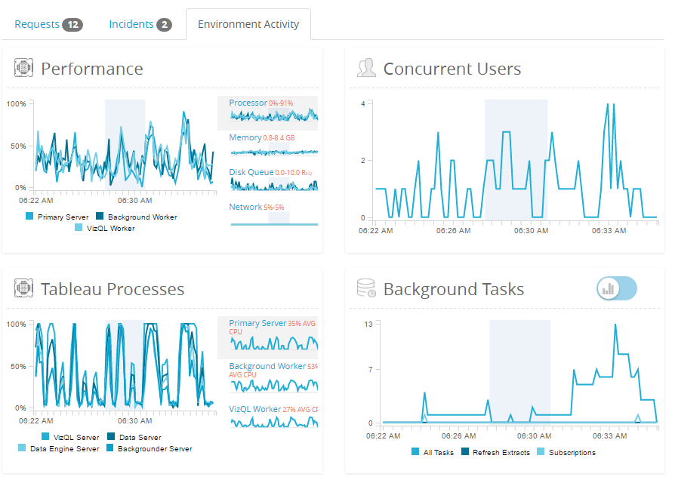Click the Data Engine Server legend swatch
Screen dimensions: 675x480
click(x=22, y=448)
